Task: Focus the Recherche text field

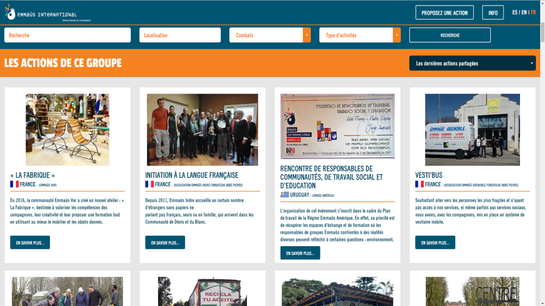Action: point(68,35)
